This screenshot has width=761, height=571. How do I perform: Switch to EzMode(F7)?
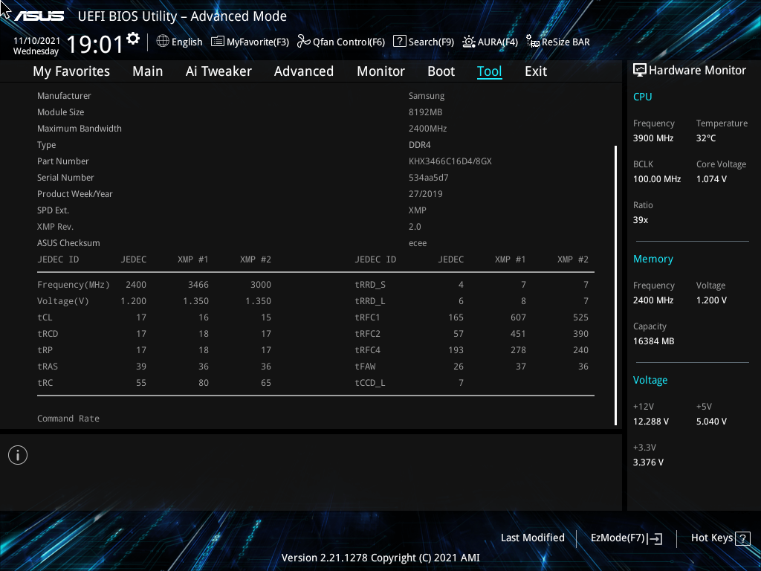[626, 538]
